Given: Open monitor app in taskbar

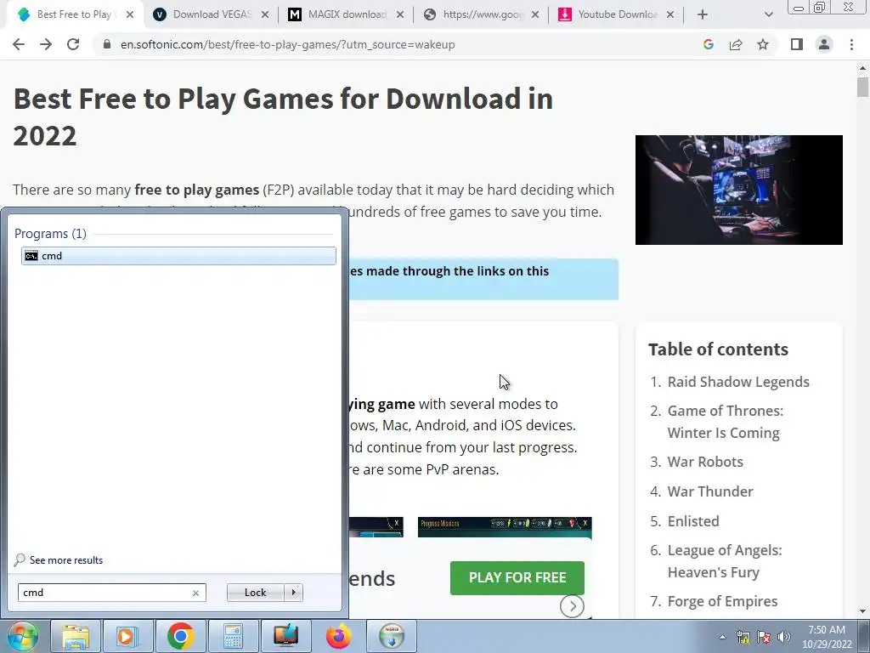Looking at the screenshot, I should 285,636.
